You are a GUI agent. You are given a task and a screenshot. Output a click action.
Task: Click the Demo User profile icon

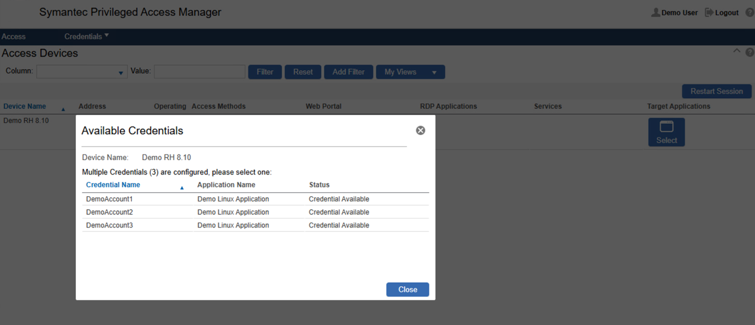coord(656,13)
